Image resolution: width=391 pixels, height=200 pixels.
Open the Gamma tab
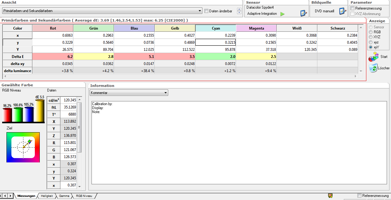click(x=64, y=196)
